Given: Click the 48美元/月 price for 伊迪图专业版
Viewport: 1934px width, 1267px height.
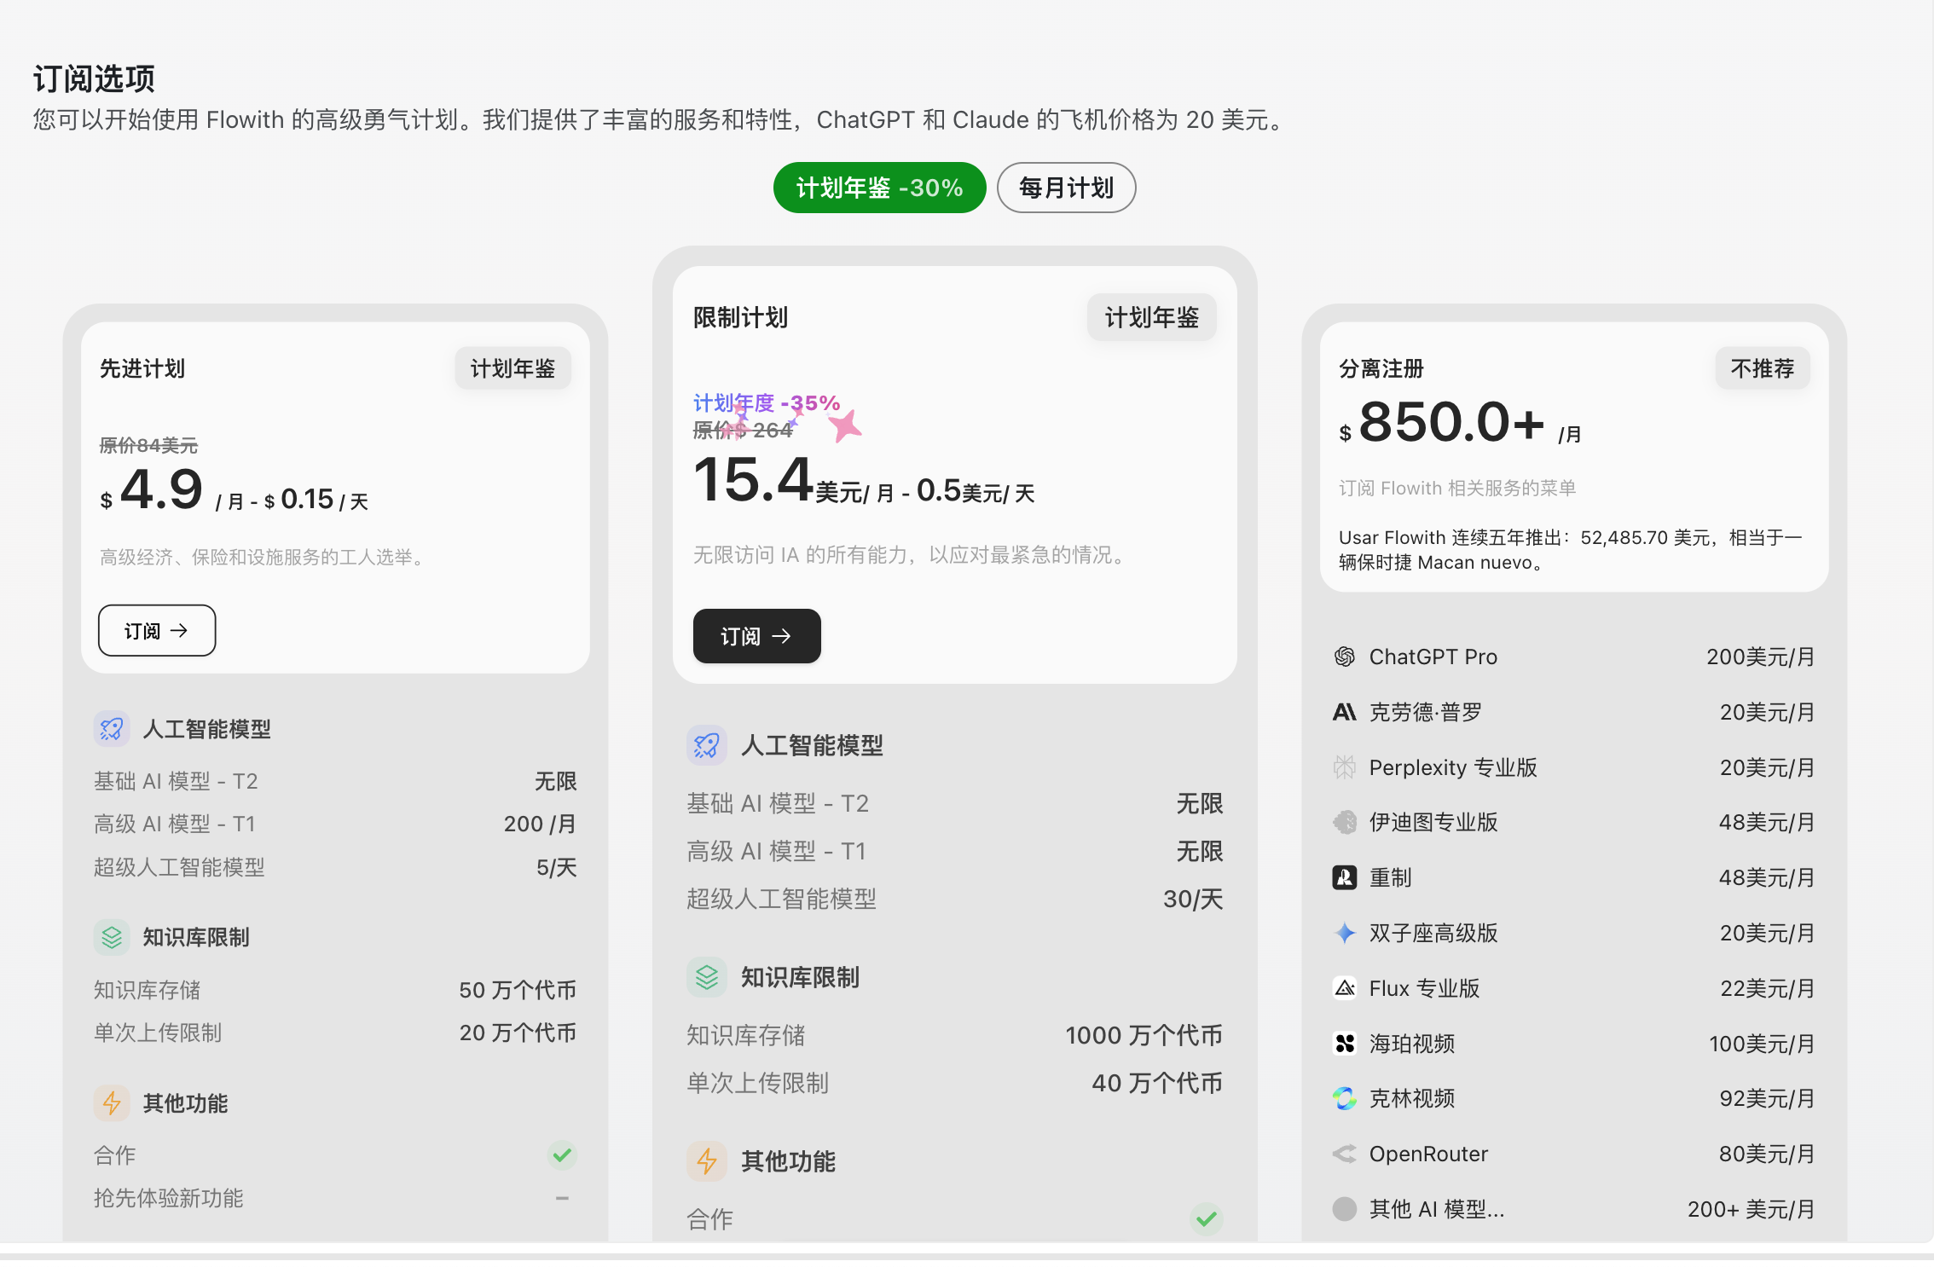Looking at the screenshot, I should point(1766,822).
